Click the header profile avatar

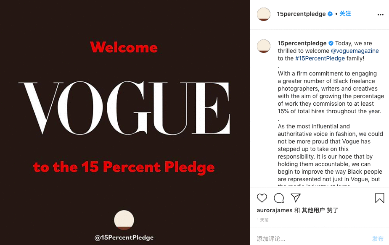coord(263,14)
